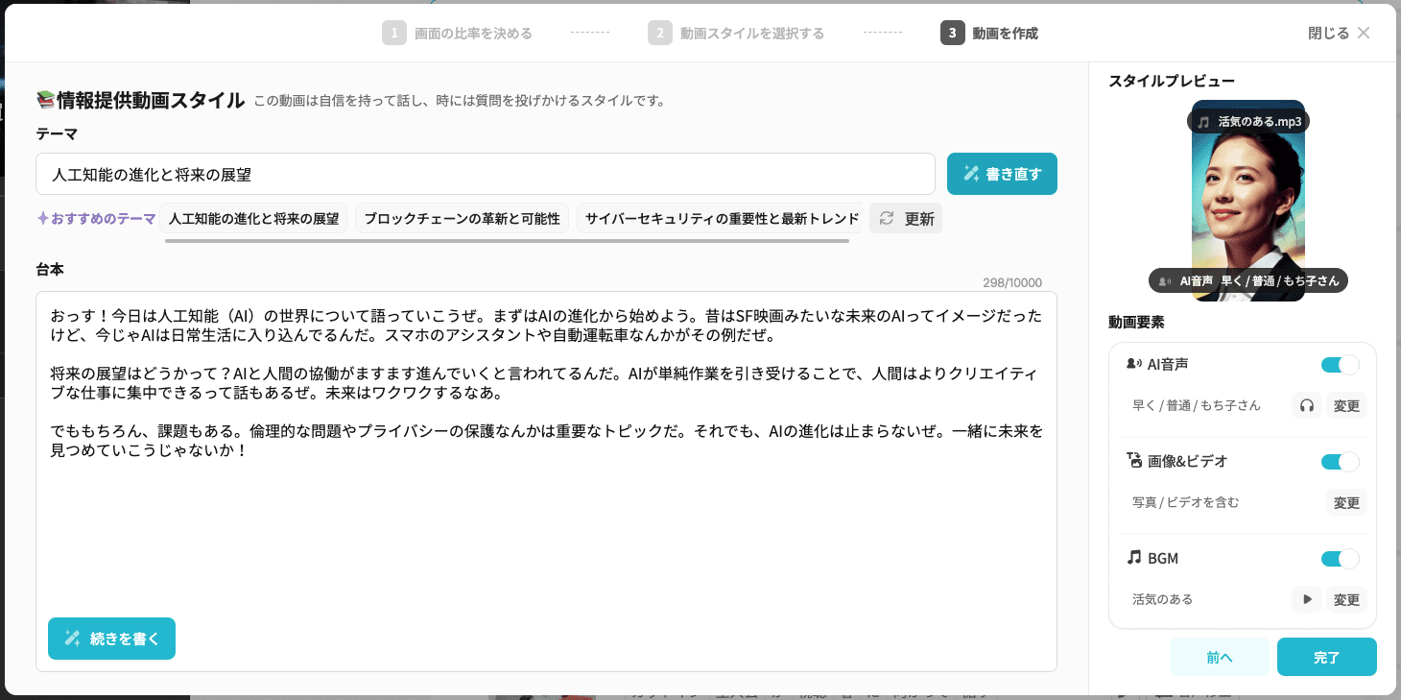
Task: Click the AI音声 speaker badge on preview
Action: [x=1166, y=281]
